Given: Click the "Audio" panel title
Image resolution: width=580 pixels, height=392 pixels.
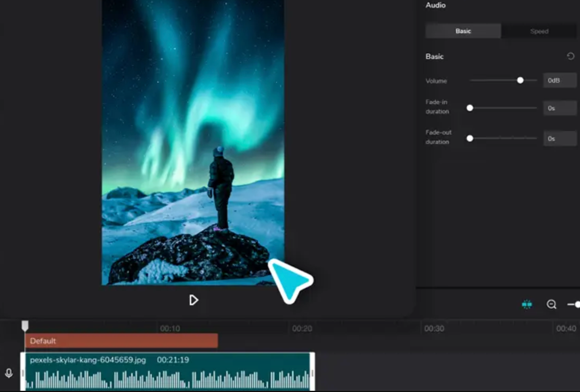Looking at the screenshot, I should pos(435,5).
